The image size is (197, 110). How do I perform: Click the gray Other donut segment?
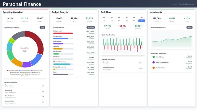[x=19, y=35]
